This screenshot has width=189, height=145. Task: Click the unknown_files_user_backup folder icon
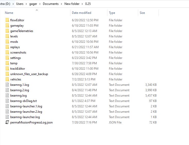[7, 74]
